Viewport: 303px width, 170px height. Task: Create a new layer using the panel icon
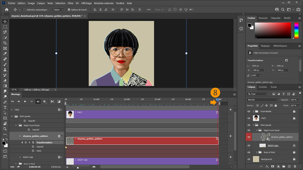[289, 166]
